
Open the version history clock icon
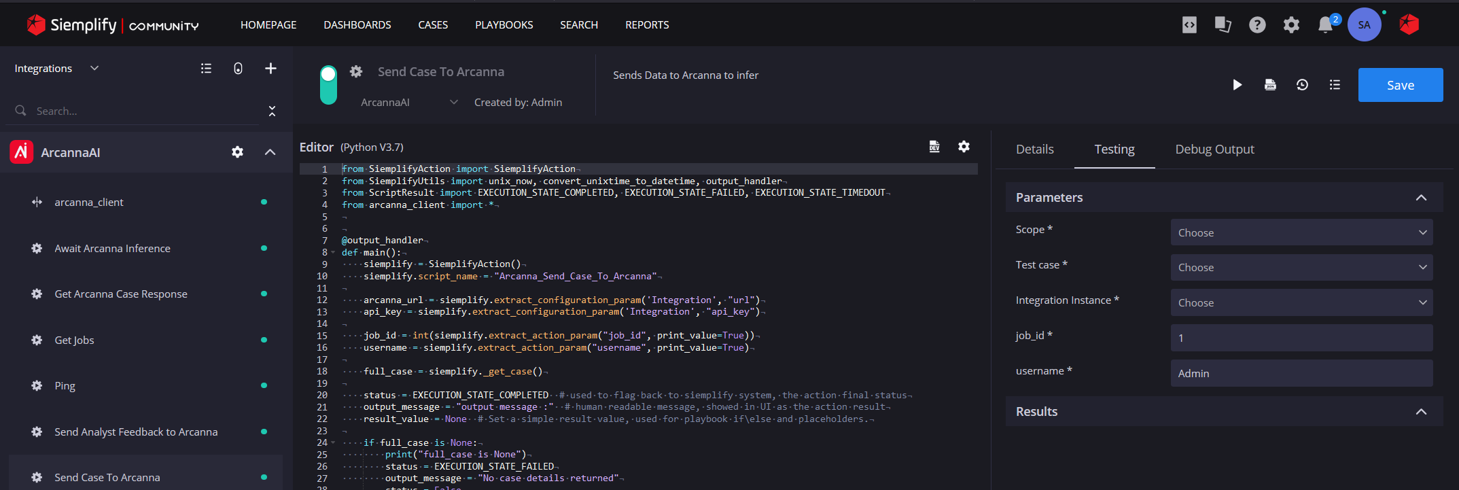1302,85
